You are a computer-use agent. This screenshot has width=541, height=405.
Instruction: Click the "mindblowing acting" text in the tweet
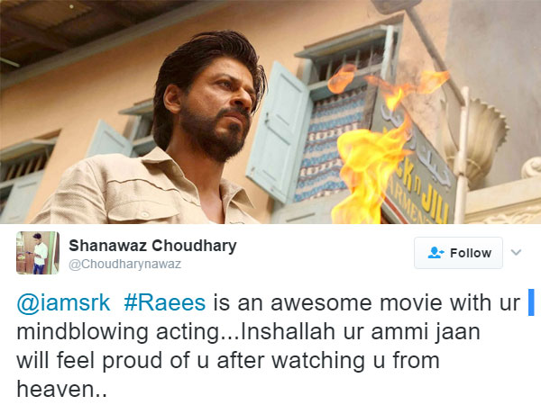(x=118, y=332)
